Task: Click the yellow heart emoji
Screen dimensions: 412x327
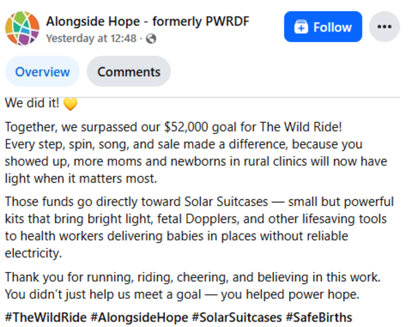Action: (70, 104)
